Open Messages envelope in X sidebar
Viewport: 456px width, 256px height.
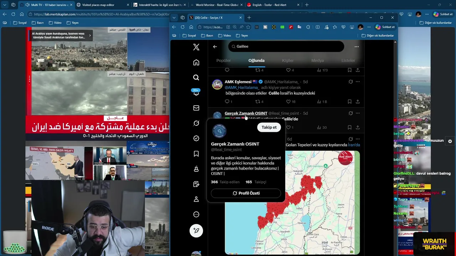pyautogui.click(x=196, y=108)
